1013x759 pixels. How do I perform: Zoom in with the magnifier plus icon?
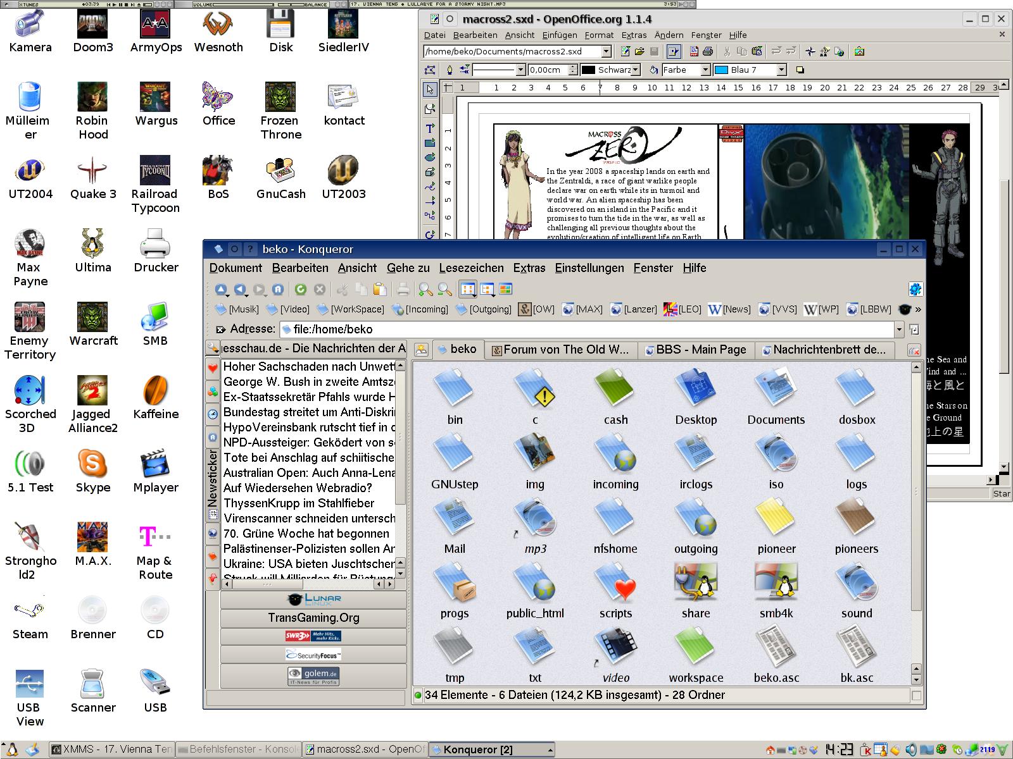tap(425, 290)
